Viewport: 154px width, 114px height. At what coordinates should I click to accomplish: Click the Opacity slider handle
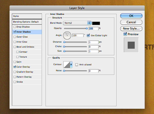point(87,28)
